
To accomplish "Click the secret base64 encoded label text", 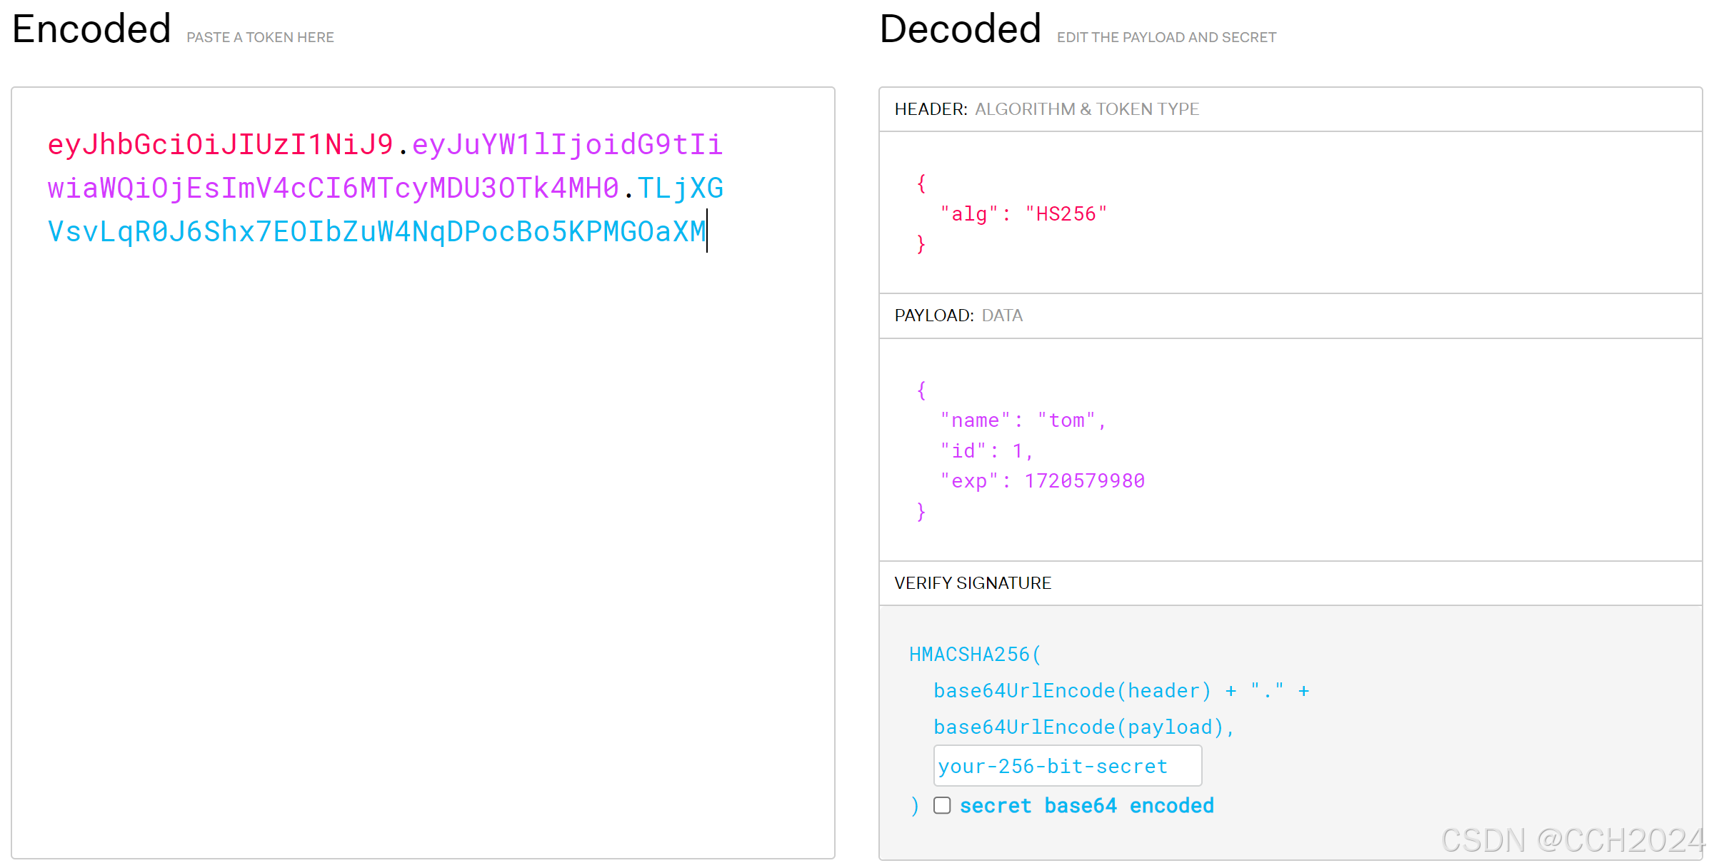I will [1086, 806].
